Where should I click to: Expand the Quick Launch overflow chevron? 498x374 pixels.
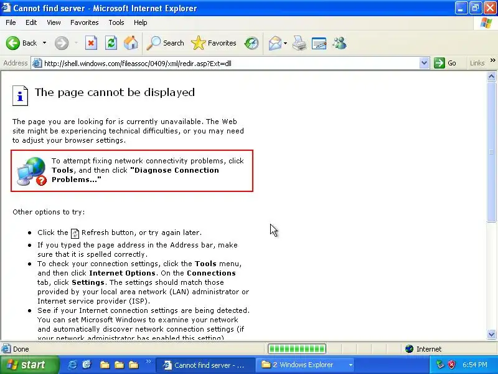tap(148, 361)
